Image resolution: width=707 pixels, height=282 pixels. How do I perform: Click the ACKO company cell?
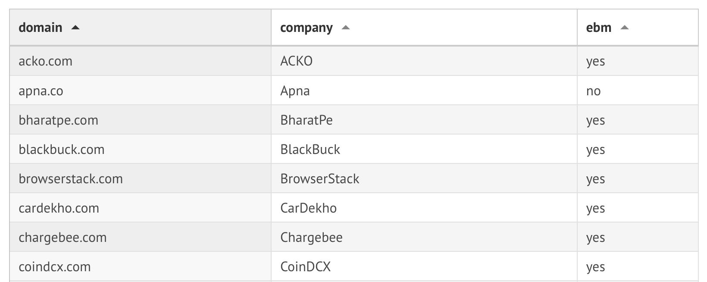pyautogui.click(x=296, y=61)
